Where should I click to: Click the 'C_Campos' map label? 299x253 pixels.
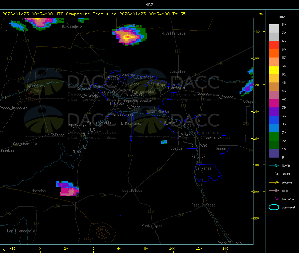point(226,97)
